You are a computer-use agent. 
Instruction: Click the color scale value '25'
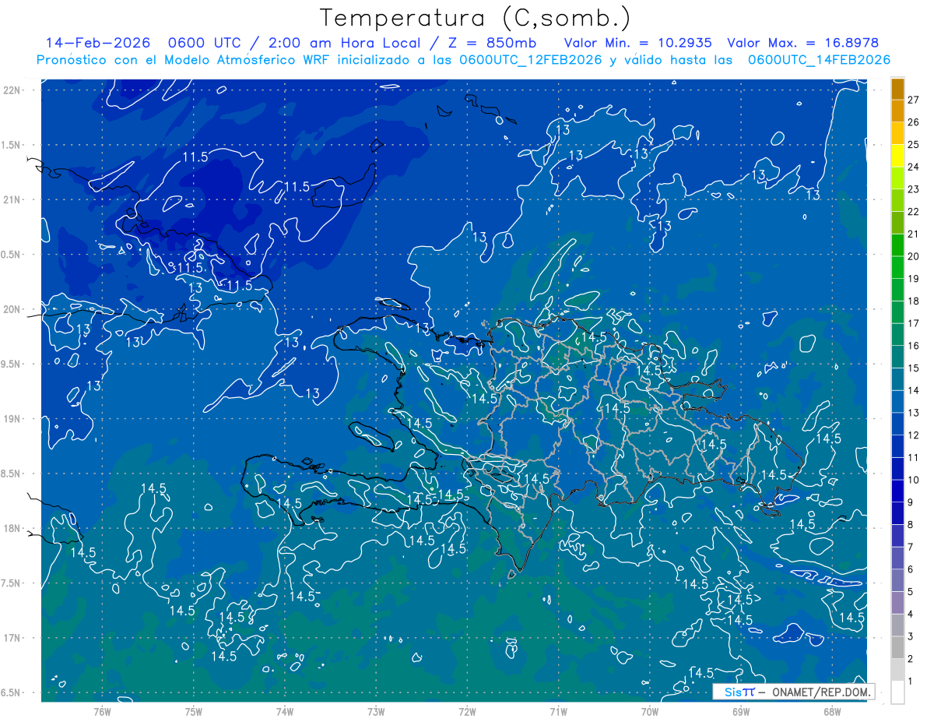913,144
